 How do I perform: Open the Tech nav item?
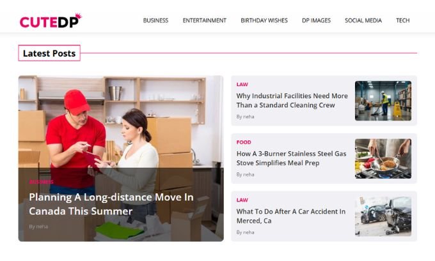click(403, 20)
